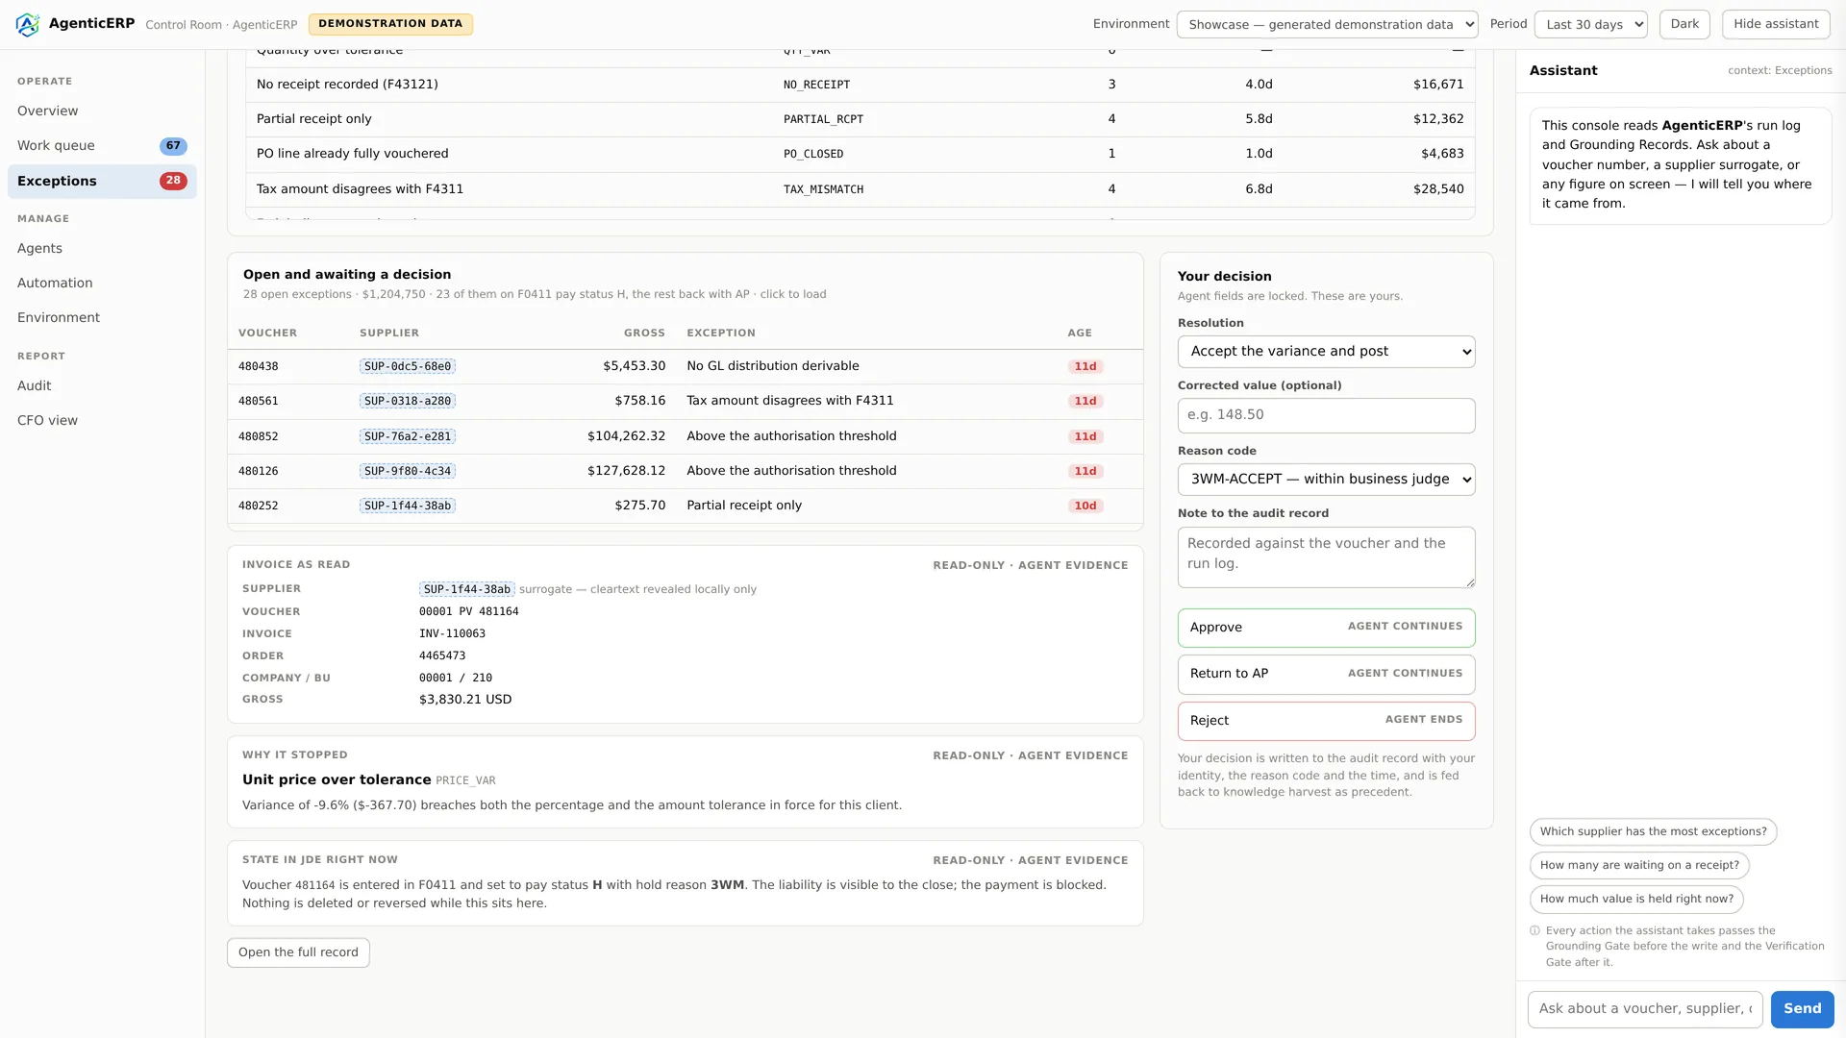
Task: Select Exceptions in the sidebar
Action: tap(102, 181)
